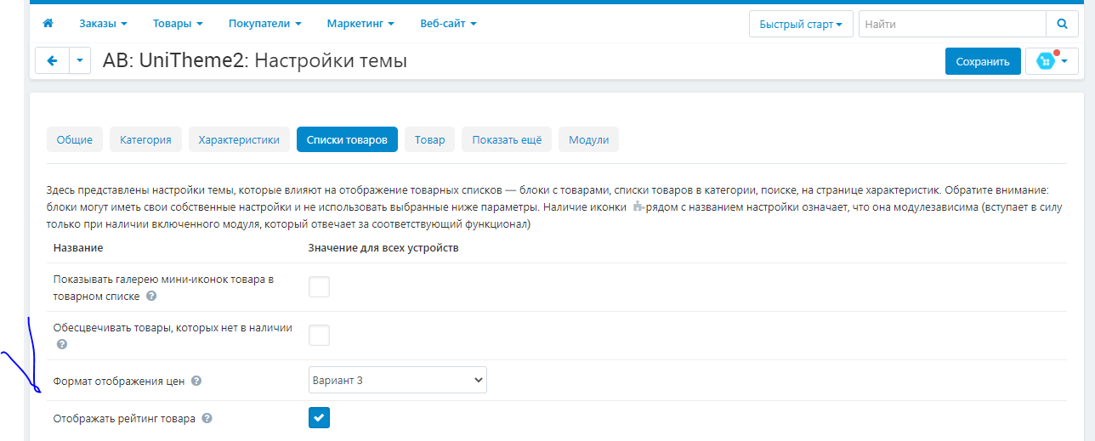Uncheck the Отображать рейтинг товара checkbox
Image resolution: width=1095 pixels, height=441 pixels.
[319, 418]
